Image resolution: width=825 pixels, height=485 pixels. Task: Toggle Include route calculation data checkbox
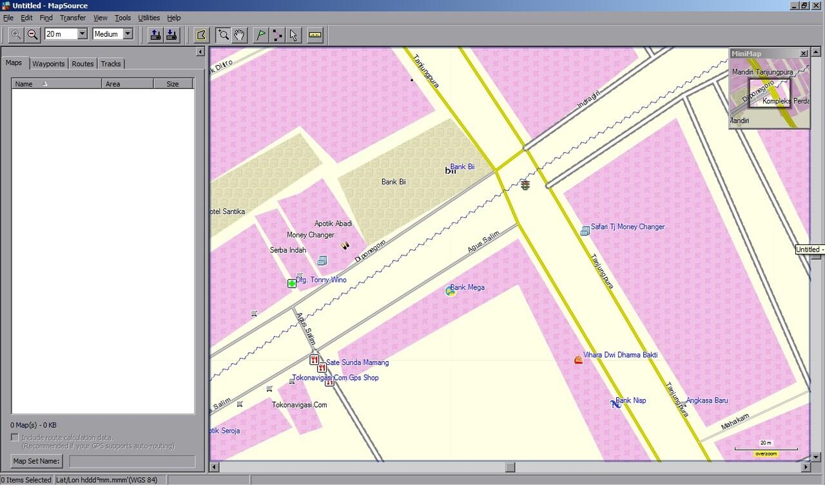point(15,437)
